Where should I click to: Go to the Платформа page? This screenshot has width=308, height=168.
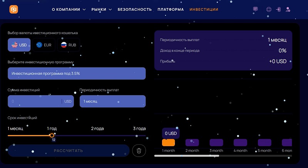coord(171,9)
